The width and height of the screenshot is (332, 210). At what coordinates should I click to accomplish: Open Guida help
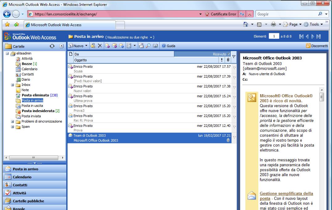point(169,46)
